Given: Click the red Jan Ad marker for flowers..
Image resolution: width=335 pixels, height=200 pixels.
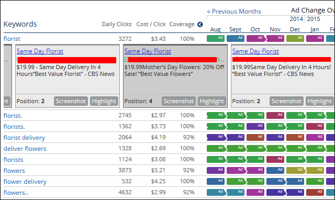Looking at the screenshot, I should (315, 192).
